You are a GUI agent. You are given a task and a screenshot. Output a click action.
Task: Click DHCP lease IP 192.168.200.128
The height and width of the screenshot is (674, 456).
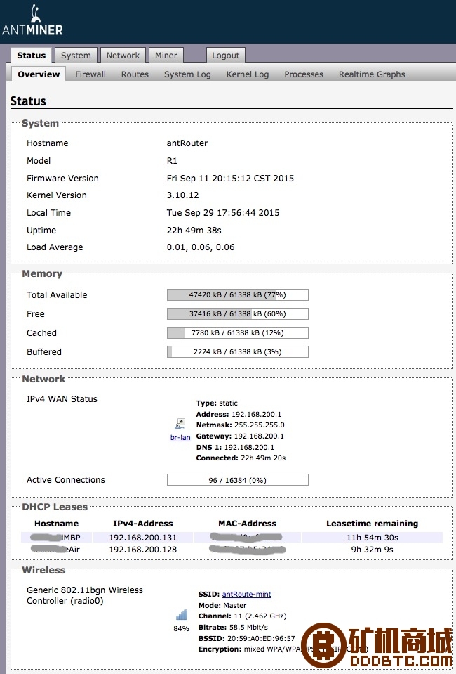coord(142,550)
